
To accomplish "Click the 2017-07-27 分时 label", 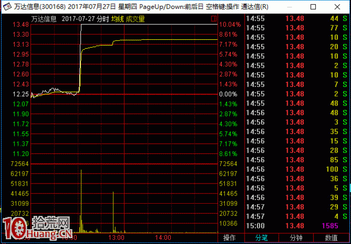I will pyautogui.click(x=85, y=19).
